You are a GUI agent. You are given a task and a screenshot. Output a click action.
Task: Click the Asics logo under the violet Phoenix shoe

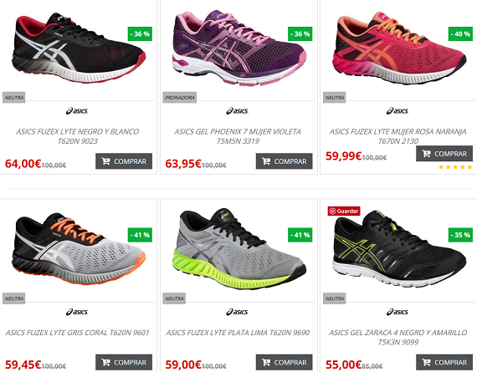(x=238, y=111)
